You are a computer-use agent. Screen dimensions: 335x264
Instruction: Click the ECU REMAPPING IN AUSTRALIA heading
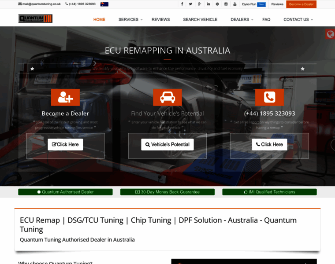coord(167,51)
